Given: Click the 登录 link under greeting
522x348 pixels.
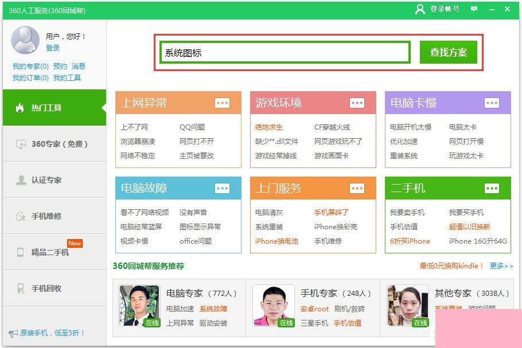Looking at the screenshot, I should 53,48.
